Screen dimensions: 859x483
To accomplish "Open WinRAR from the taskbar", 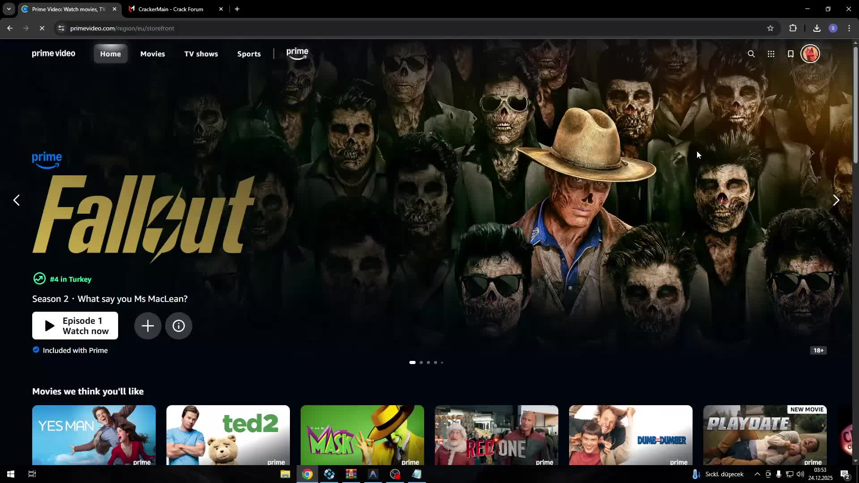I will point(351,474).
